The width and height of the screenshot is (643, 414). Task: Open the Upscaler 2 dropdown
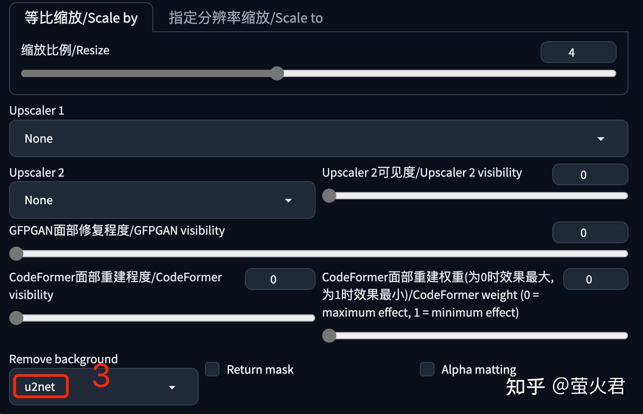pos(161,200)
